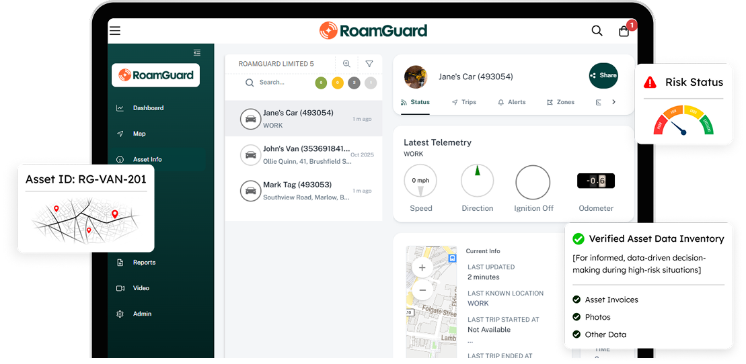This screenshot has width=746, height=364.
Task: Click the zoom-in magnifier icon above the asset list
Action: coord(346,64)
